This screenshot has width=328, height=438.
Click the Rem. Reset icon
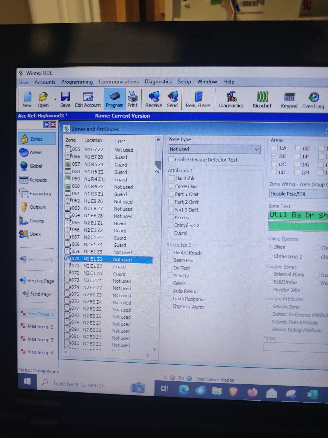tap(198, 100)
